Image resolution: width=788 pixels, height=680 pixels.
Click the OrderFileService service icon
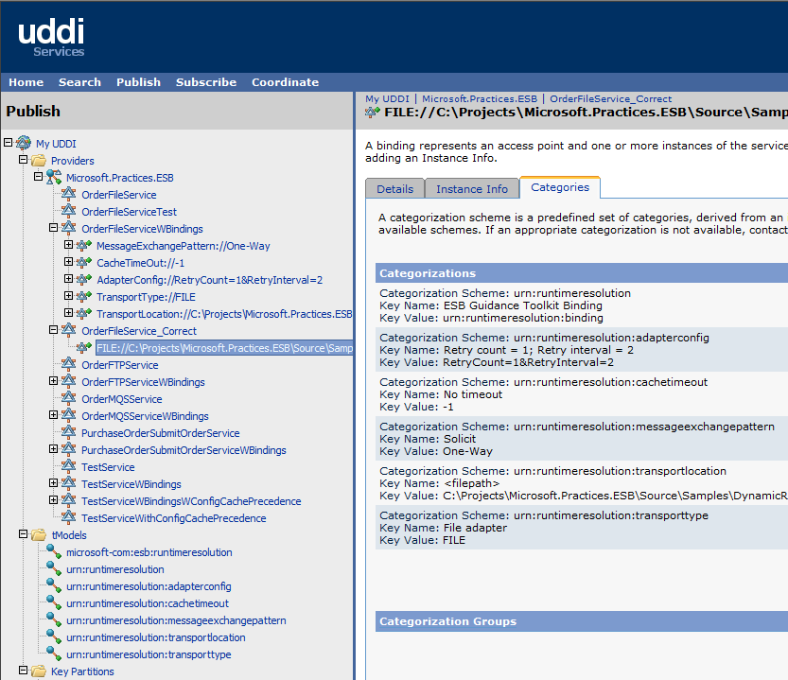(x=69, y=194)
